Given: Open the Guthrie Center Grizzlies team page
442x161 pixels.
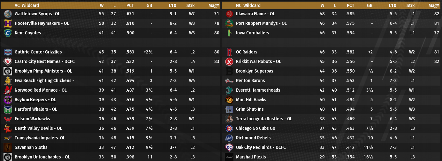Looking at the screenshot, I should point(38,52).
